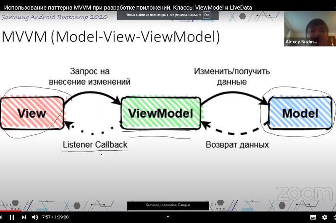The height and width of the screenshot is (223, 336).
Task: Mute the video volume speaker icon
Action: (x=35, y=217)
